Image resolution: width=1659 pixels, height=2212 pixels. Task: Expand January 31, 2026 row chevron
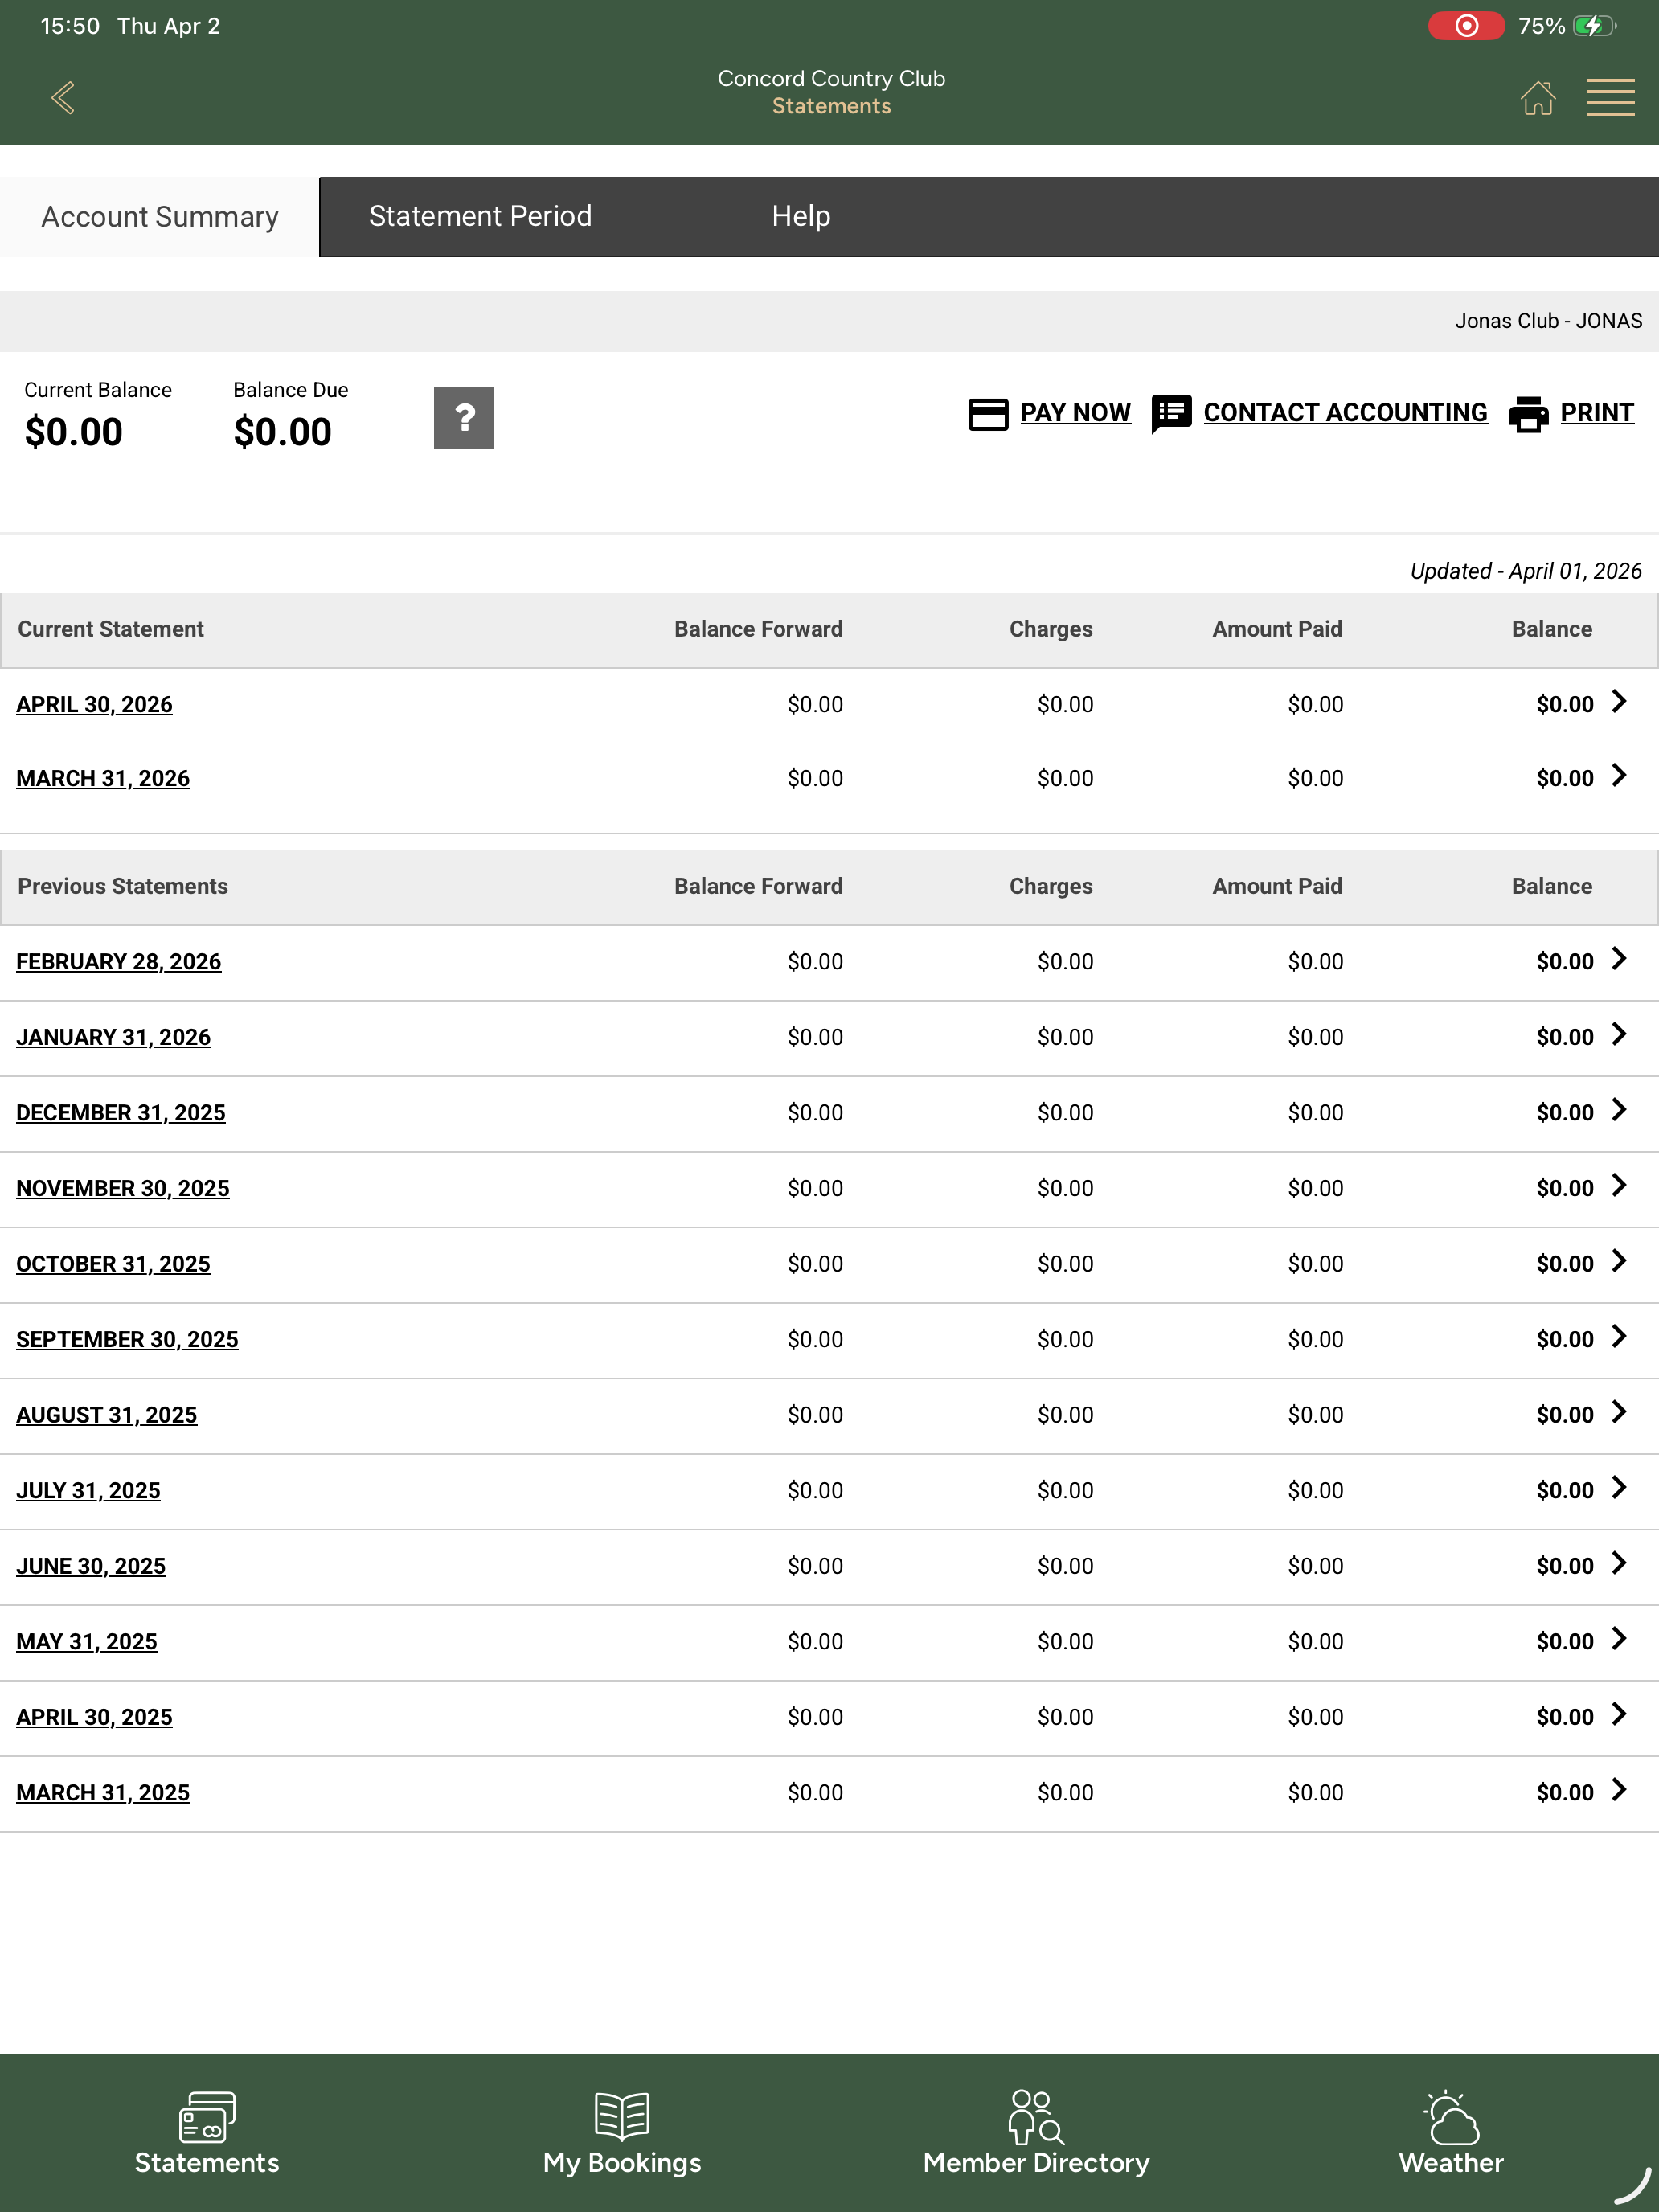click(x=1619, y=1035)
